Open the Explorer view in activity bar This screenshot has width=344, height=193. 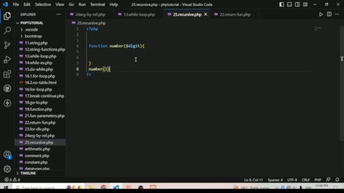click(7, 16)
